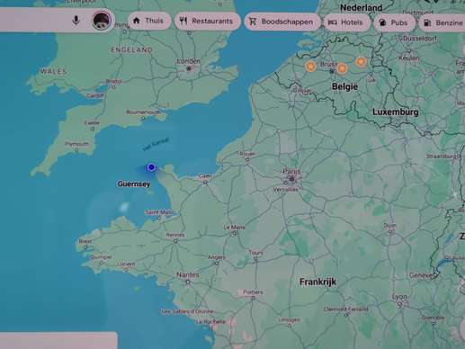Tap the Bristol city label

click(x=114, y=81)
